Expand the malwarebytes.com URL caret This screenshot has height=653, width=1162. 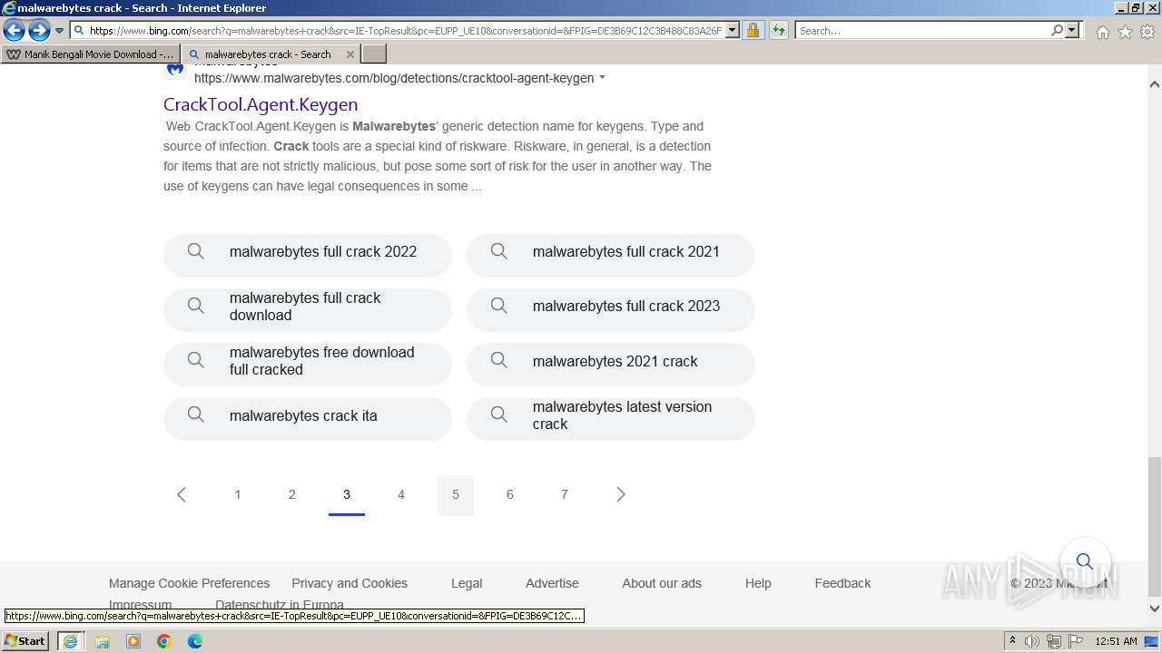pyautogui.click(x=602, y=78)
